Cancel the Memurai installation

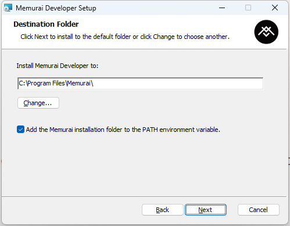click(x=259, y=210)
